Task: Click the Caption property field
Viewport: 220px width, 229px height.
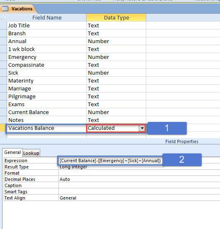Action: (139, 185)
